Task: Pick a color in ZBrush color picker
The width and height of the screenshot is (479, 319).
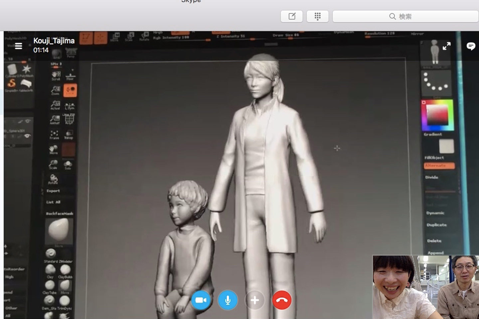Action: (437, 115)
